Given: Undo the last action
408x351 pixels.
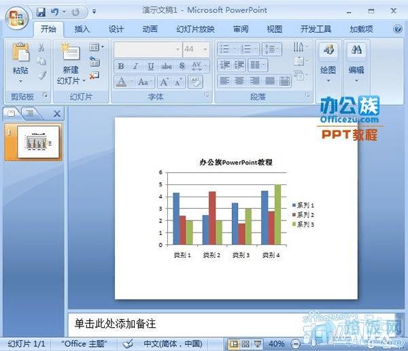Looking at the screenshot, I should tap(55, 12).
